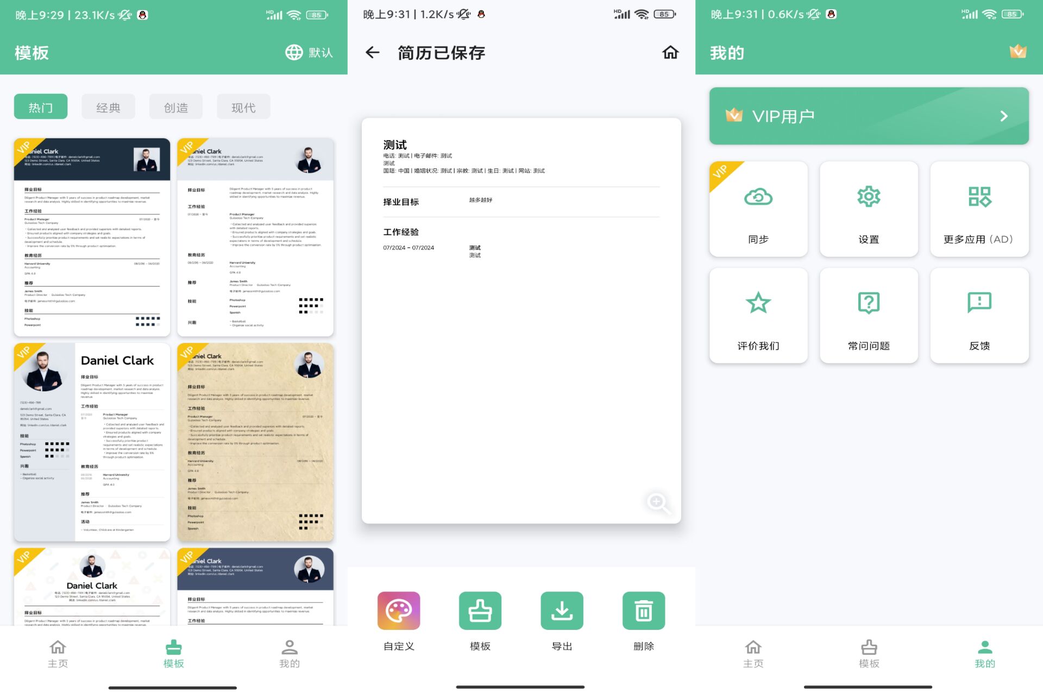Switch to 经典 (Classic) template tab
The width and height of the screenshot is (1043, 694).
coord(108,107)
